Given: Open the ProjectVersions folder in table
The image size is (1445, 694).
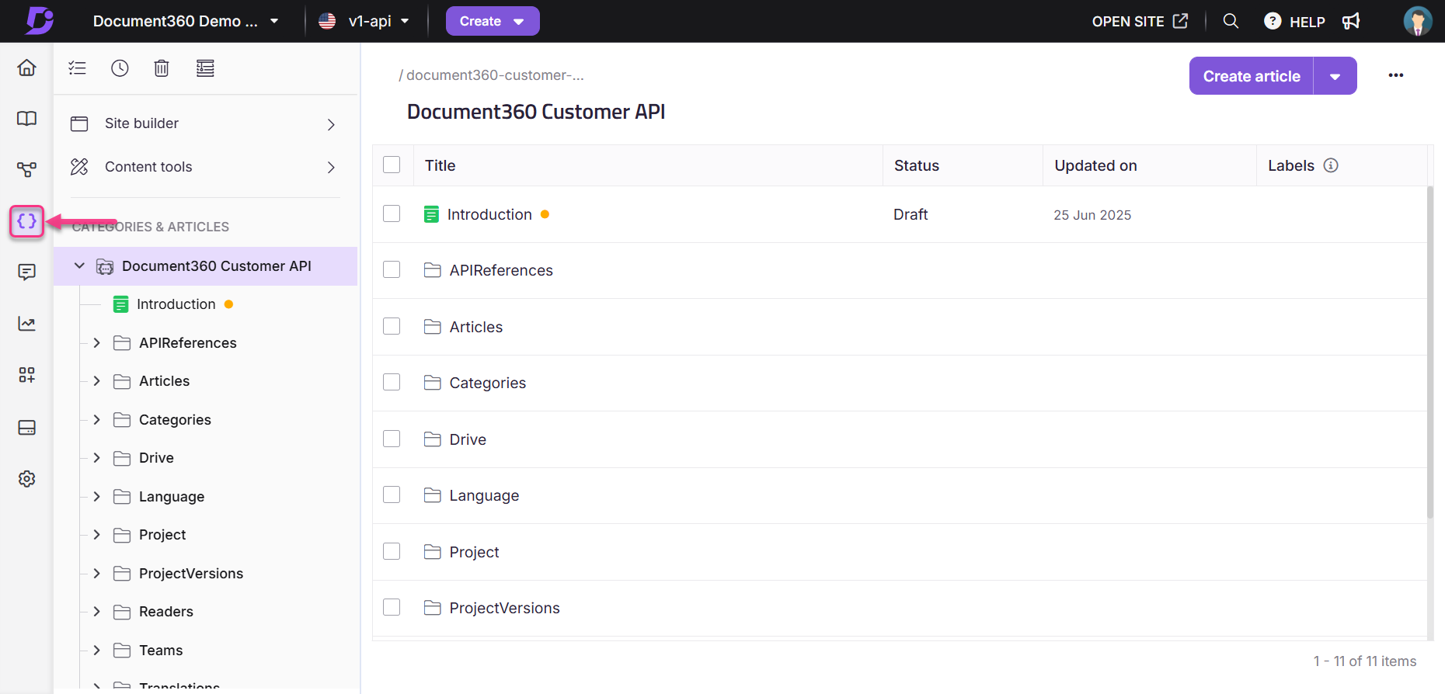Looking at the screenshot, I should point(504,608).
